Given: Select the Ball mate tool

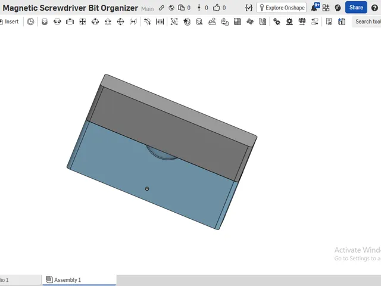Looking at the screenshot, I should (x=120, y=21).
